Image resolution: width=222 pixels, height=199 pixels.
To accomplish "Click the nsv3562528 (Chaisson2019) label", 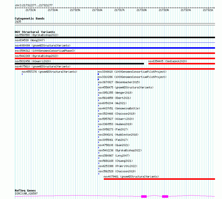I will pos(117,171).
